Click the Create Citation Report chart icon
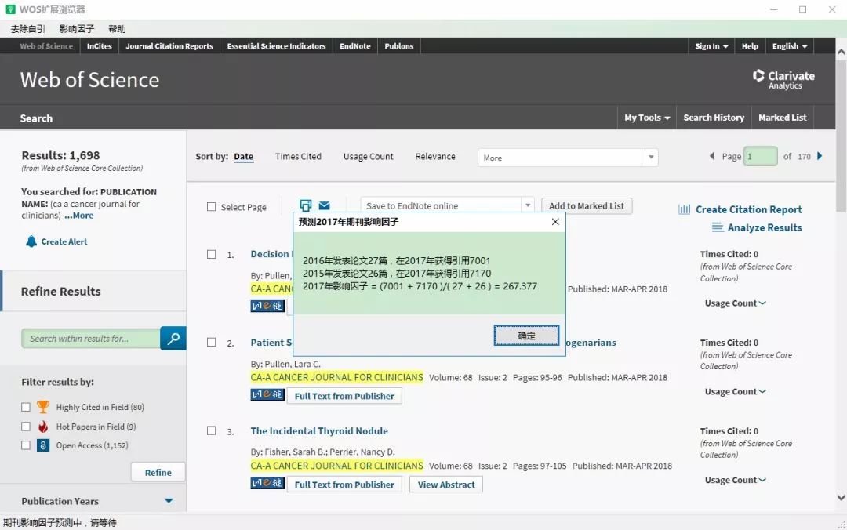847x530 pixels. (684, 209)
